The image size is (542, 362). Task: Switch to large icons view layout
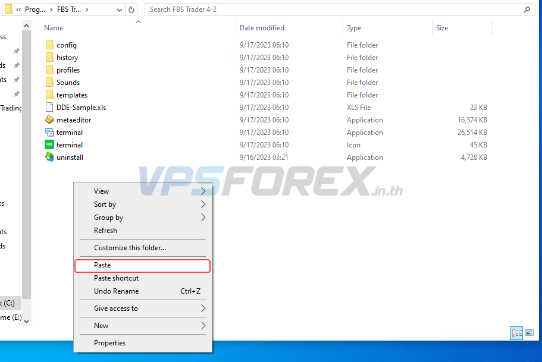pos(530,333)
